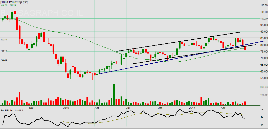The height and width of the screenshot is (129, 268).
Task: Click the tallest green volume bar
Action: [114, 94]
